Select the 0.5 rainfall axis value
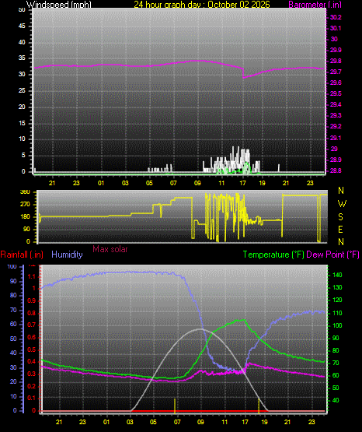Screen dimensions: 362x432 coord(32,349)
